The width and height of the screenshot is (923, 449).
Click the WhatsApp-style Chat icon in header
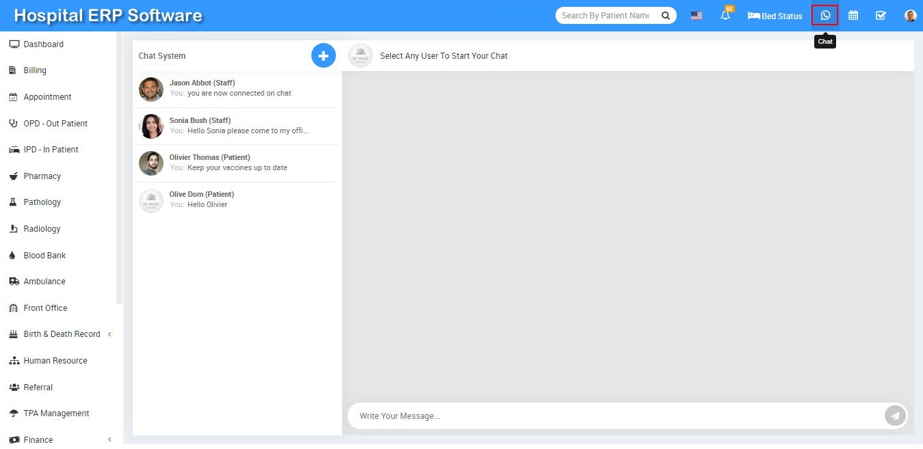[x=825, y=15]
